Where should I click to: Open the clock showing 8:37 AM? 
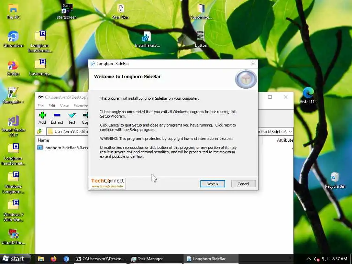[339, 259]
